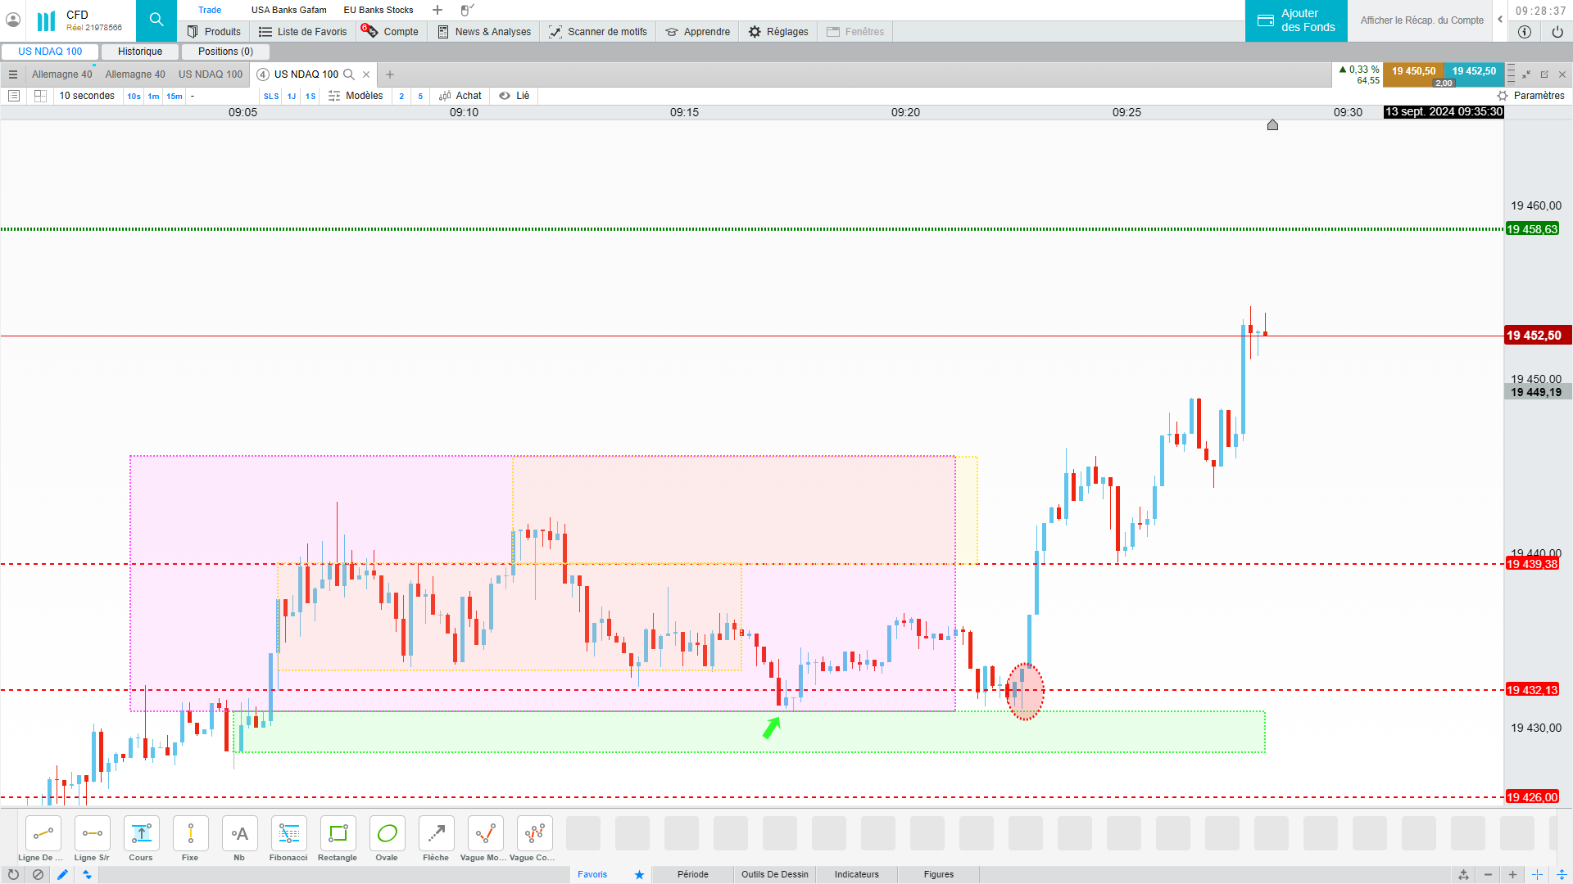Select the Rectangle drawing tool
The height and width of the screenshot is (884, 1573).
coord(338,834)
